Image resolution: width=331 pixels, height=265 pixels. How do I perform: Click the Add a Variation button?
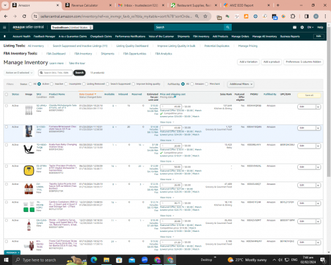248,62
